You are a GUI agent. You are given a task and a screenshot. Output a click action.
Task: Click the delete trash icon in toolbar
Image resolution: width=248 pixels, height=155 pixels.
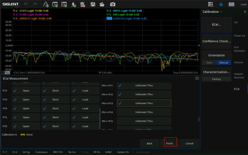pyautogui.click(x=83, y=5)
